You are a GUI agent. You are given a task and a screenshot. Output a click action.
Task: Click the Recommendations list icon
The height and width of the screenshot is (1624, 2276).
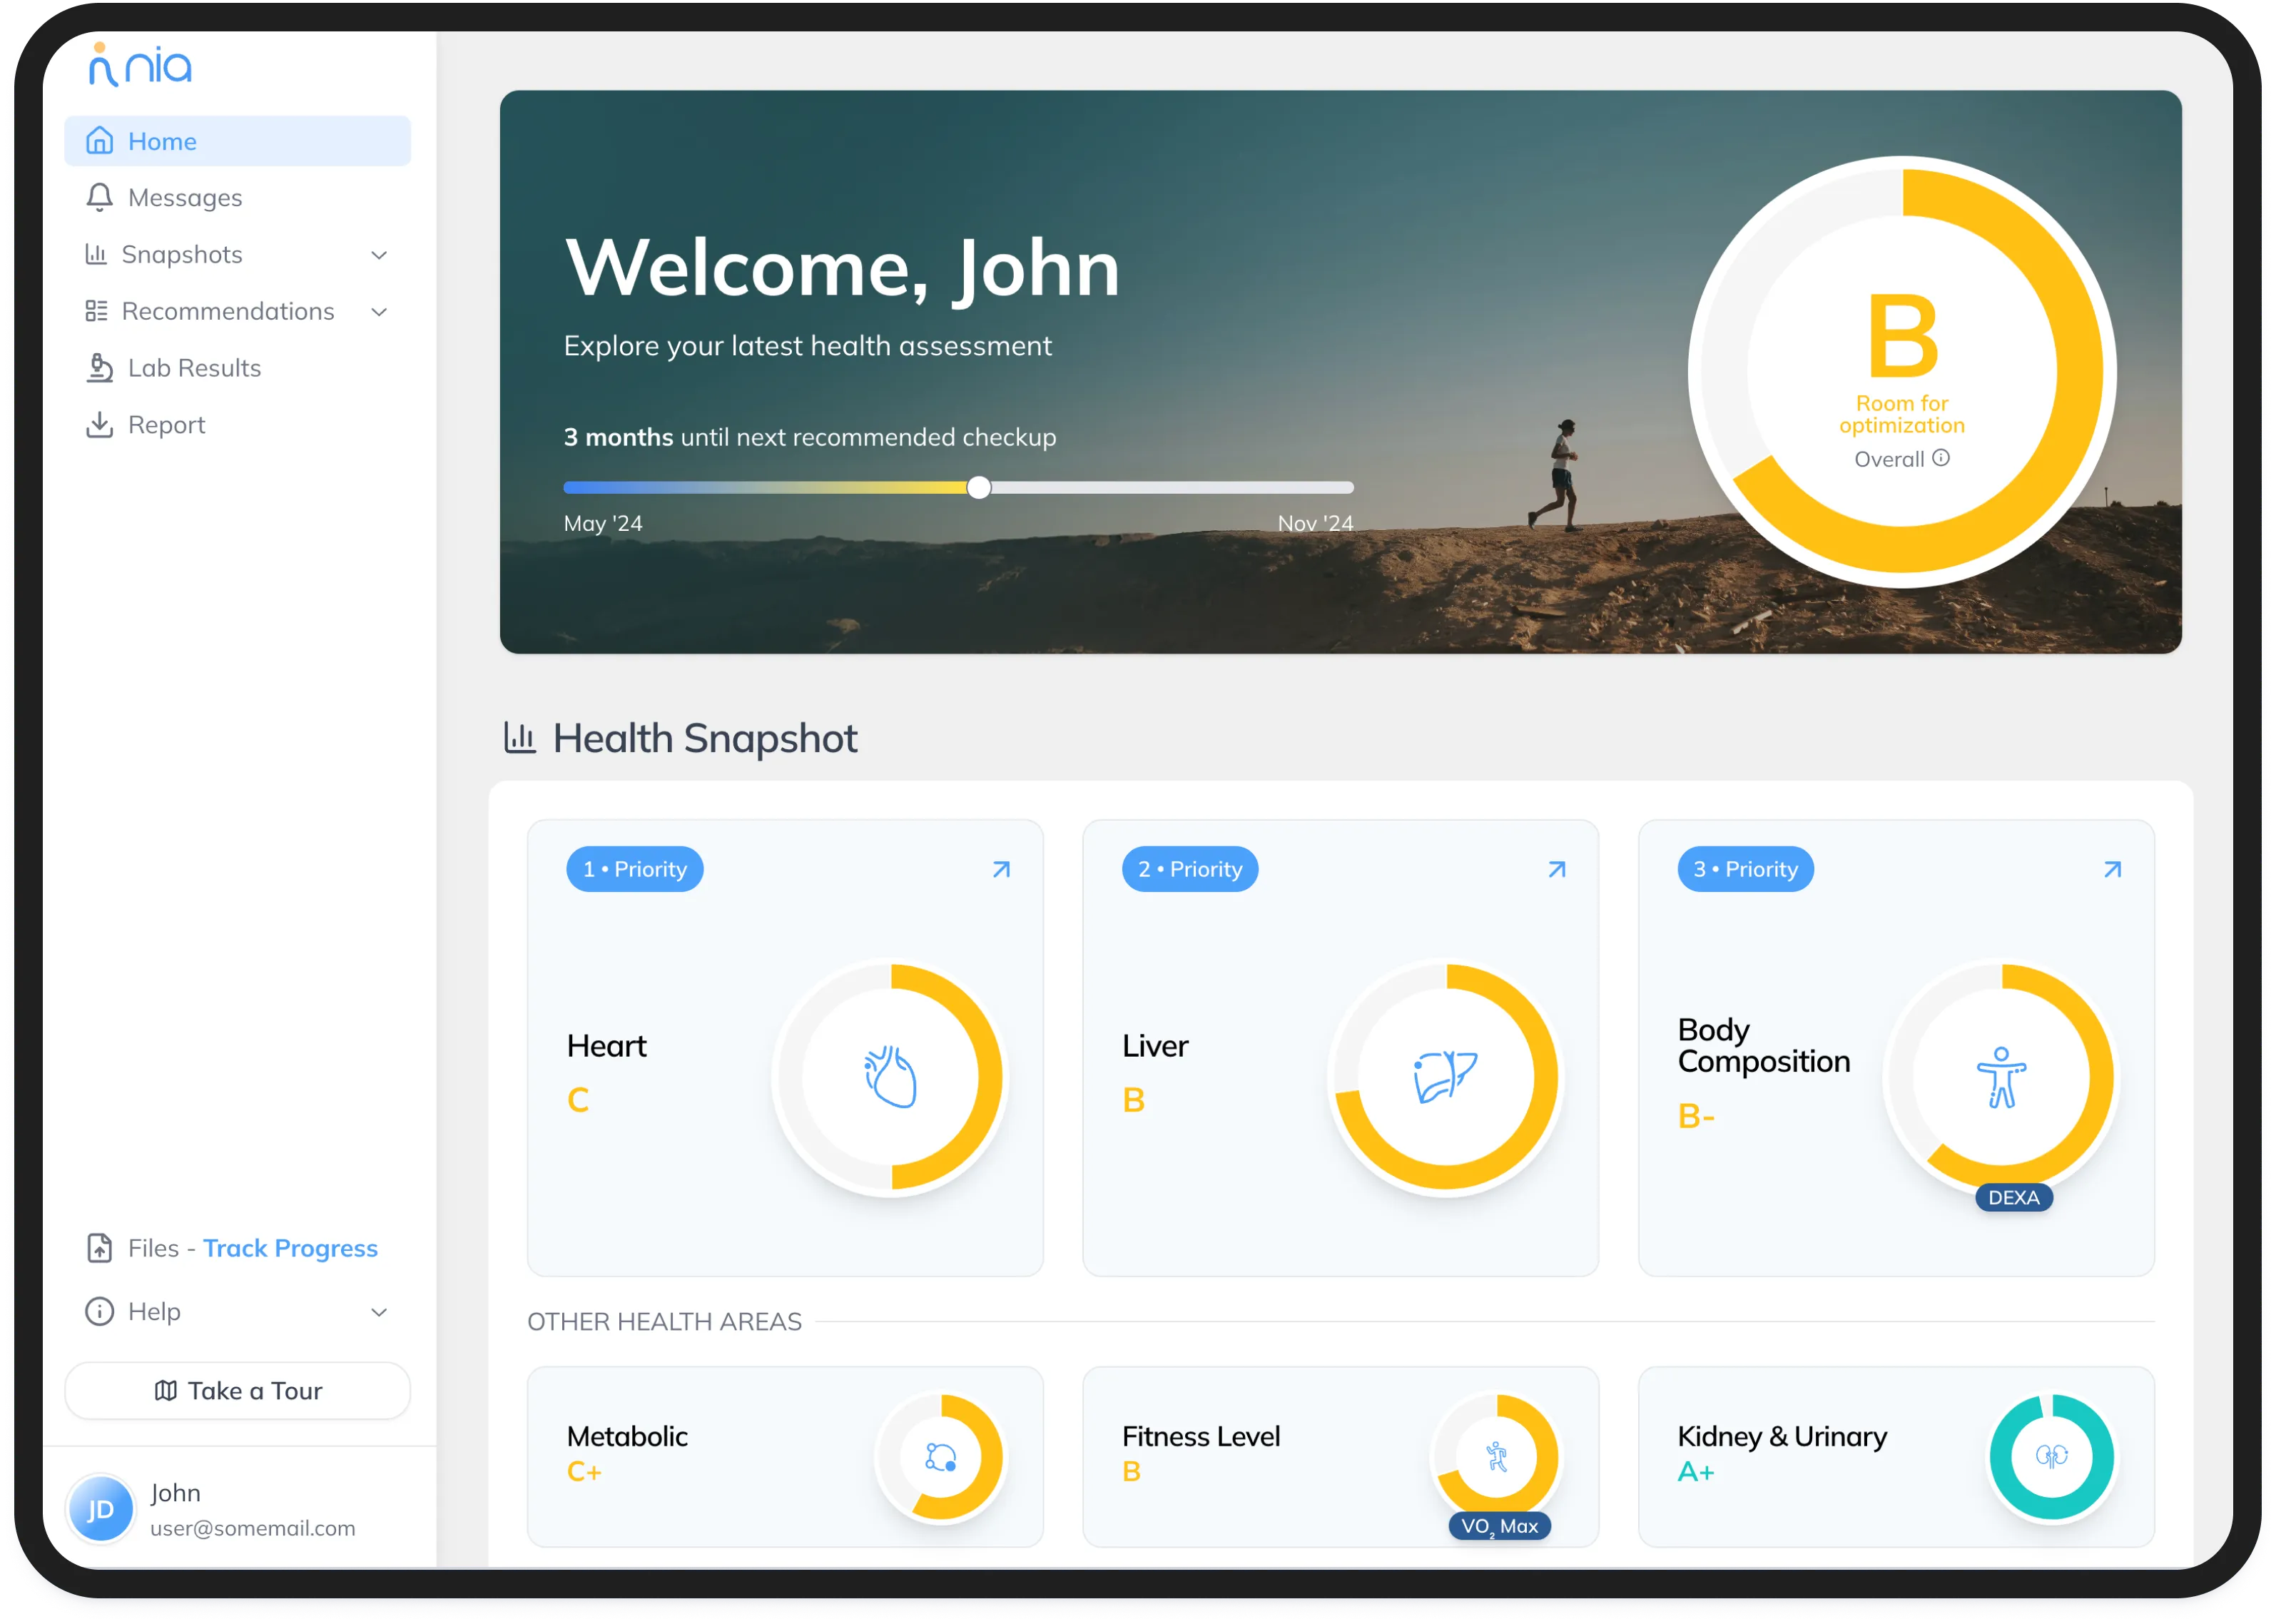[x=96, y=311]
